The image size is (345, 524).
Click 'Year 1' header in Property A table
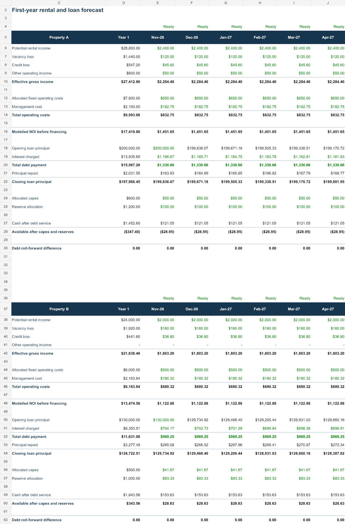(x=124, y=37)
